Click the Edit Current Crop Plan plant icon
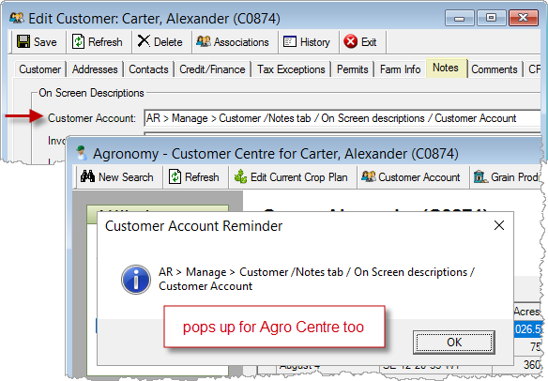 coord(240,176)
